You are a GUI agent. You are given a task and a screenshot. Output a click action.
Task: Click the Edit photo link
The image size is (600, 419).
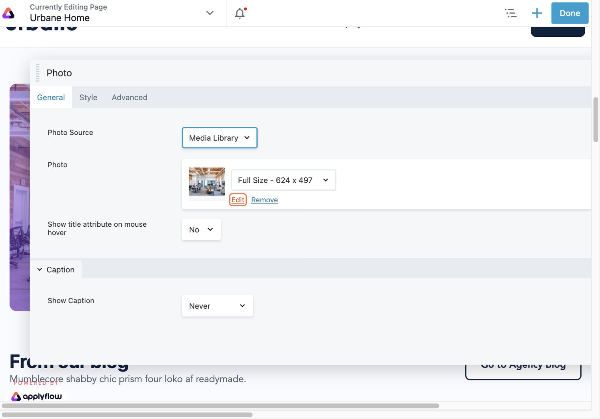[x=238, y=200]
